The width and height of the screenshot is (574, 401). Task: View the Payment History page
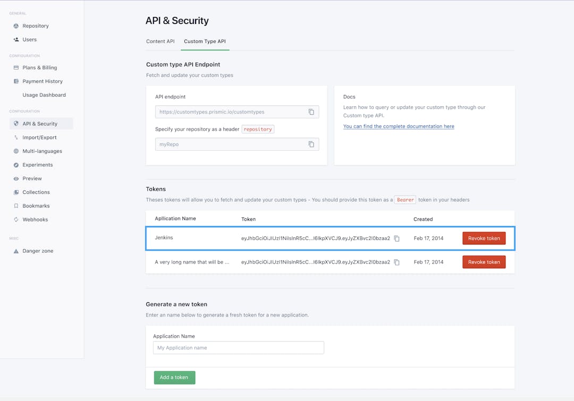pyautogui.click(x=42, y=81)
